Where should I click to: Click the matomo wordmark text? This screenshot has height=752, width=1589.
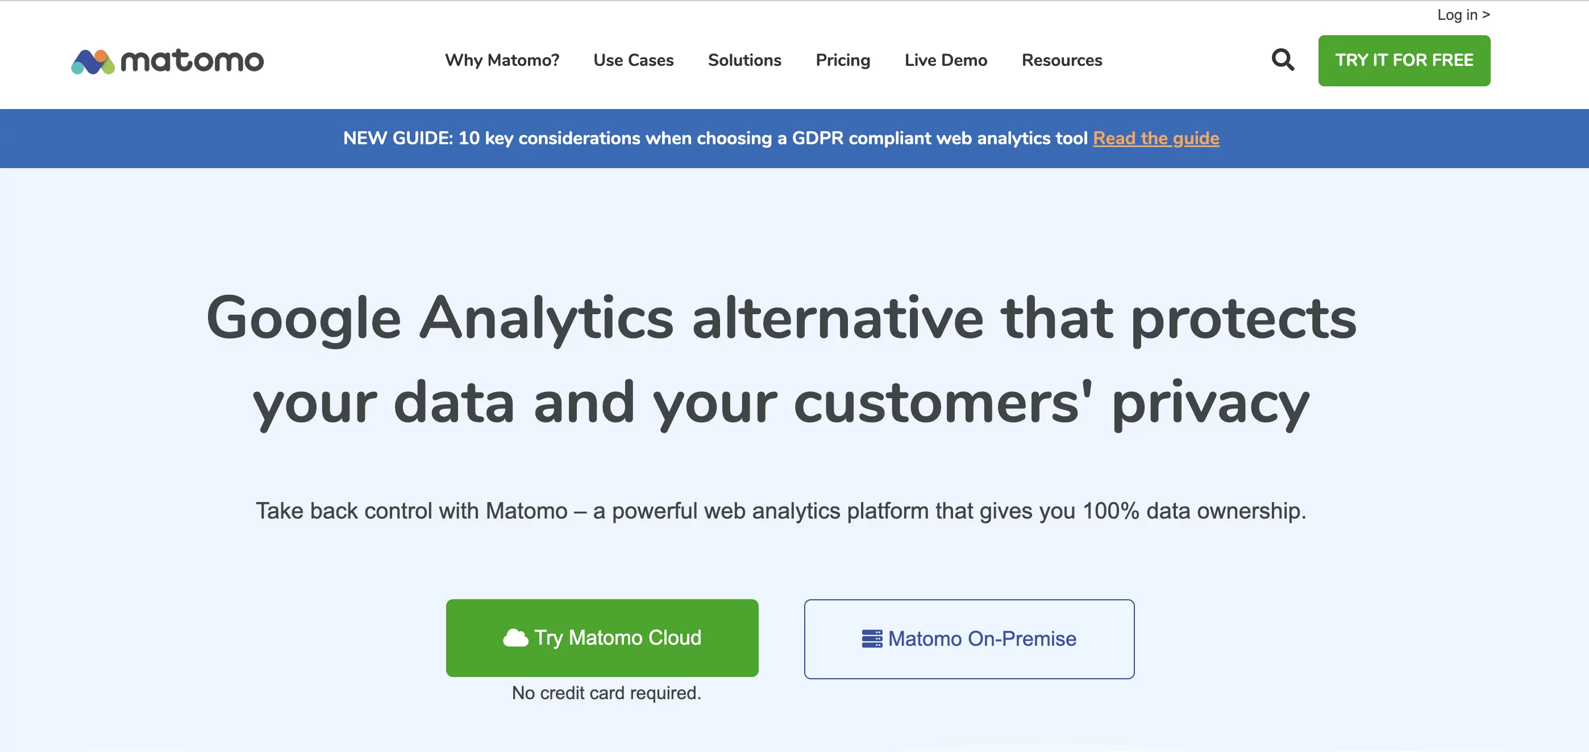[192, 61]
